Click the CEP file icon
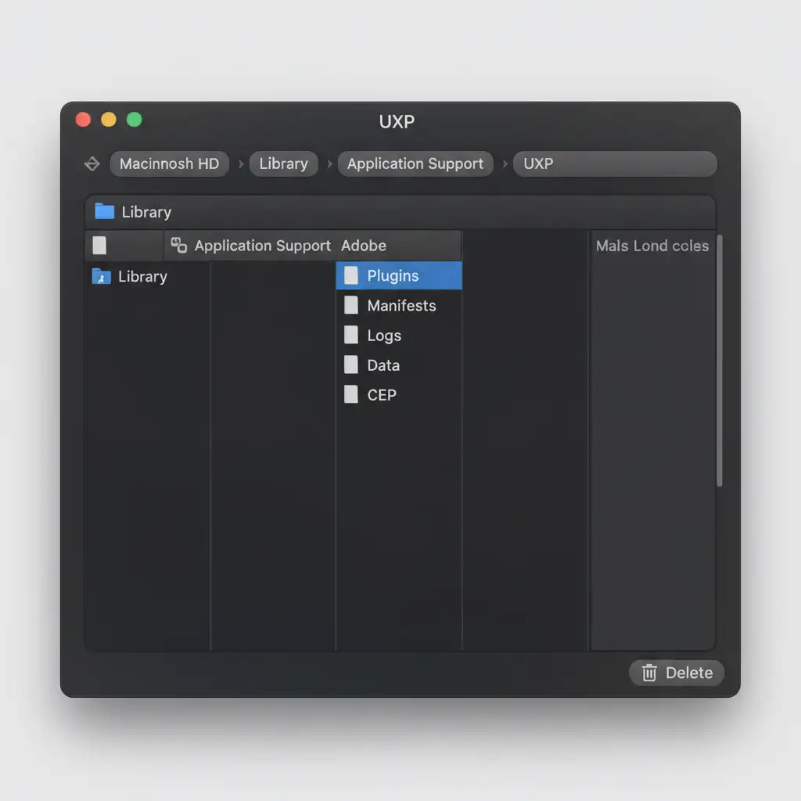Image resolution: width=801 pixels, height=801 pixels. click(351, 394)
